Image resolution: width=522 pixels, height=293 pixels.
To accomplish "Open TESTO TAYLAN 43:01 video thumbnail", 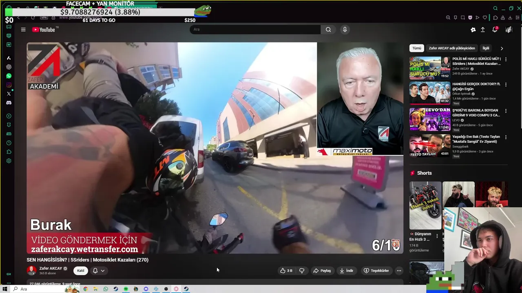I will pyautogui.click(x=430, y=145).
